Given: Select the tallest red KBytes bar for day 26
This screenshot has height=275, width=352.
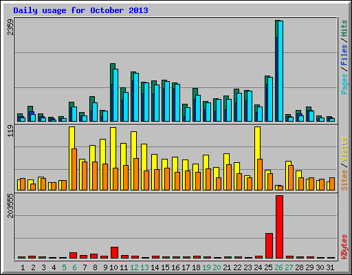Looking at the screenshot, I should click(x=279, y=227).
